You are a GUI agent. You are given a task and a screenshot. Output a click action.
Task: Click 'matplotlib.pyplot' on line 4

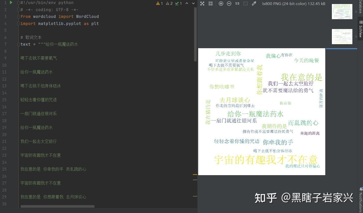[x=60, y=23]
